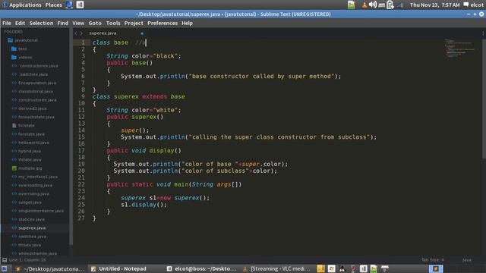486x273 pixels.
Task: Click the VLC tray icon in top panel
Action: point(364,5)
